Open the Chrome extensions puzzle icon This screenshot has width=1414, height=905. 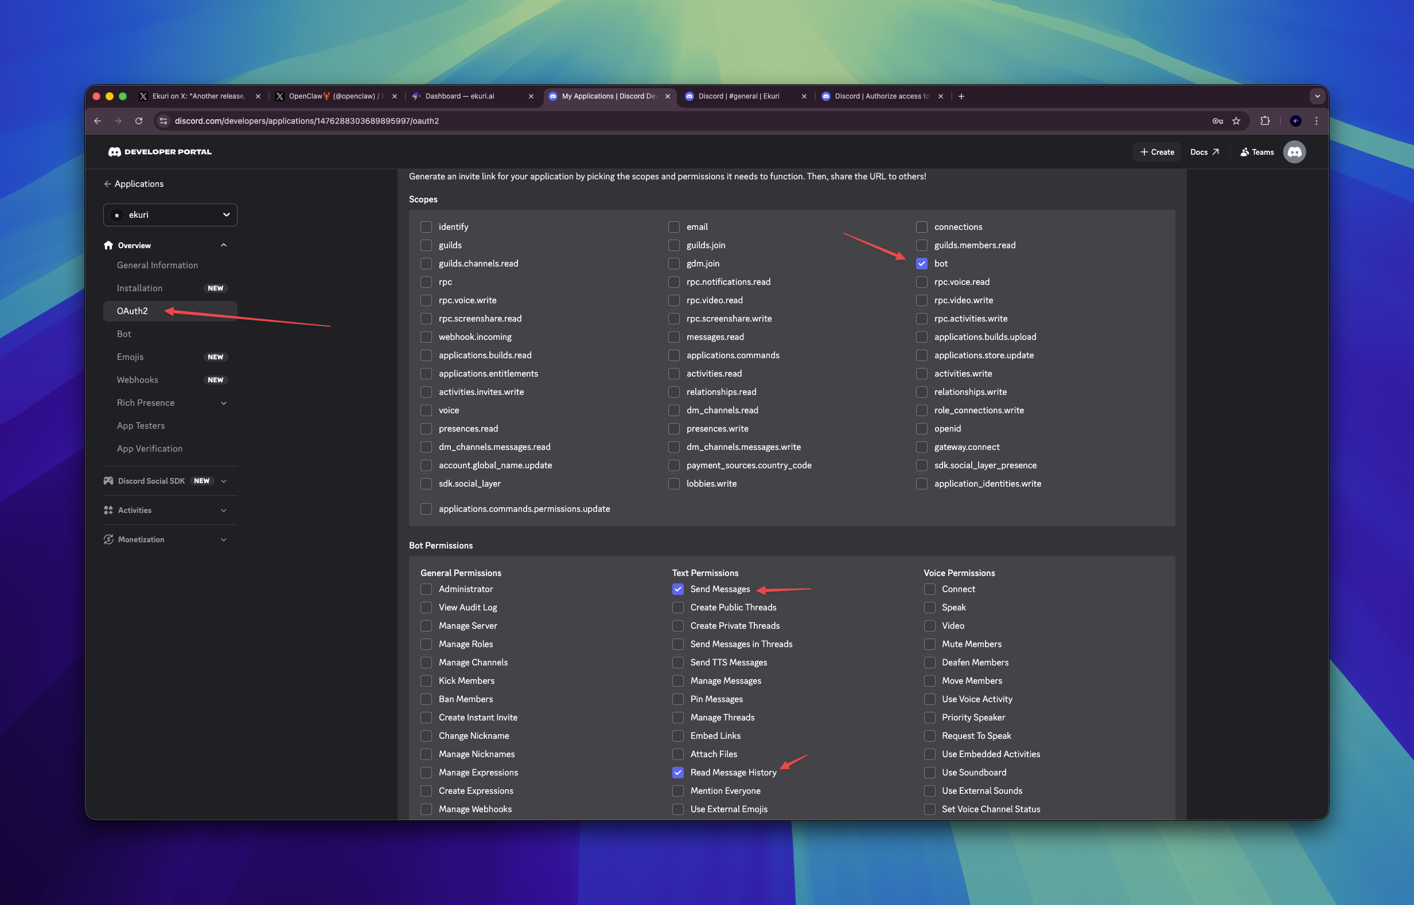point(1265,121)
